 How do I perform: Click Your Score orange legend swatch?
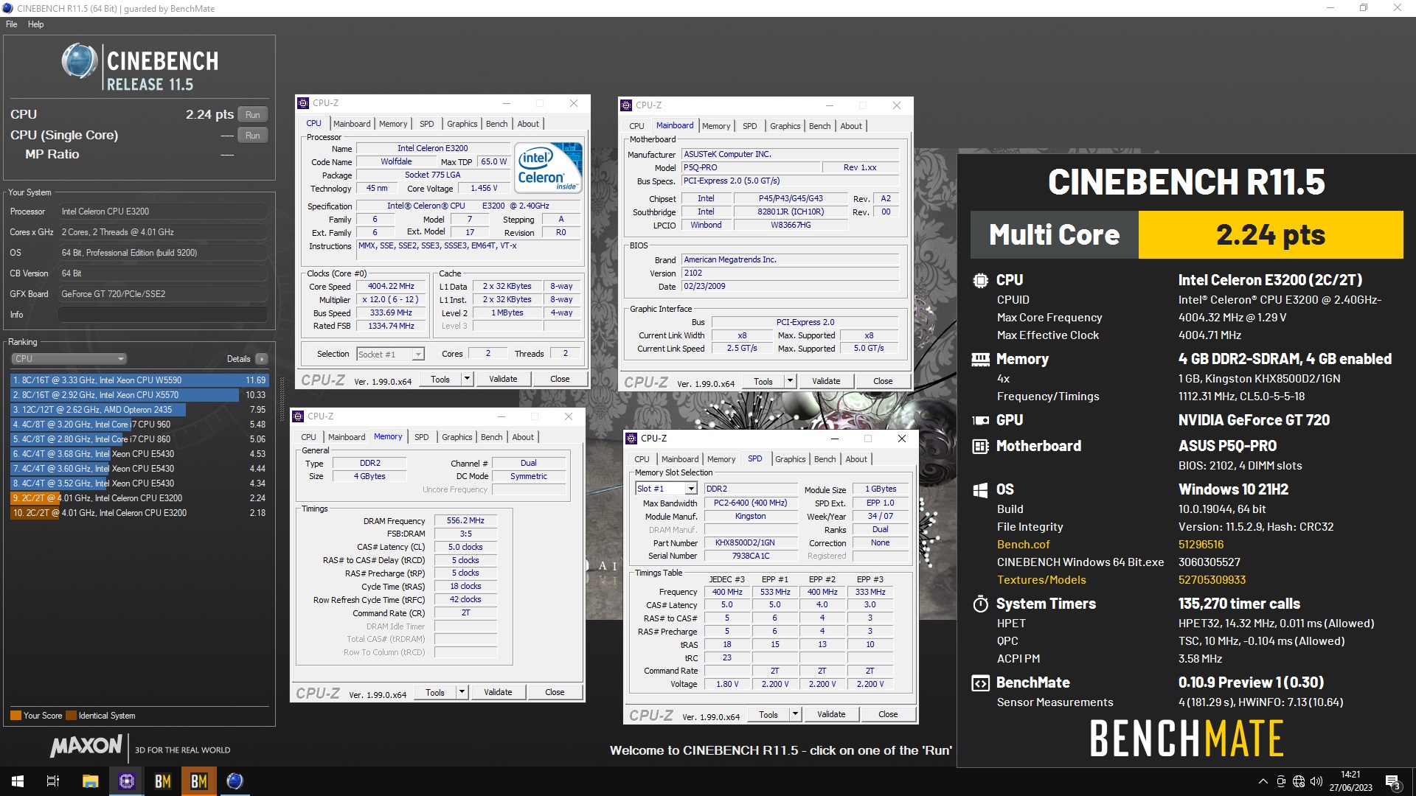point(15,716)
